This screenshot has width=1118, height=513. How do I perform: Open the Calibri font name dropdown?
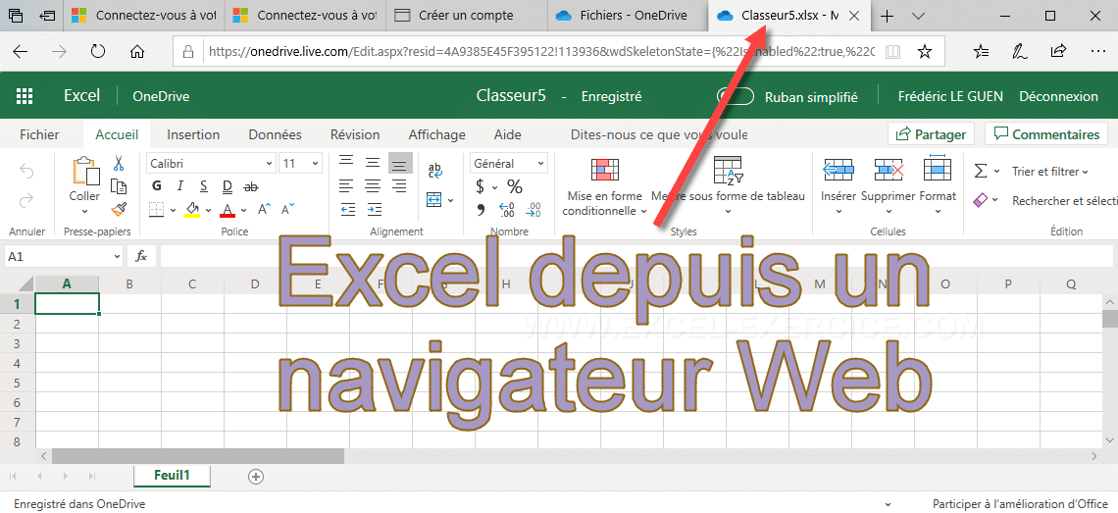[x=269, y=164]
